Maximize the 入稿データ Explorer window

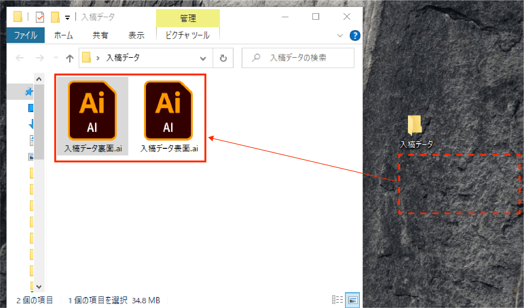(316, 17)
